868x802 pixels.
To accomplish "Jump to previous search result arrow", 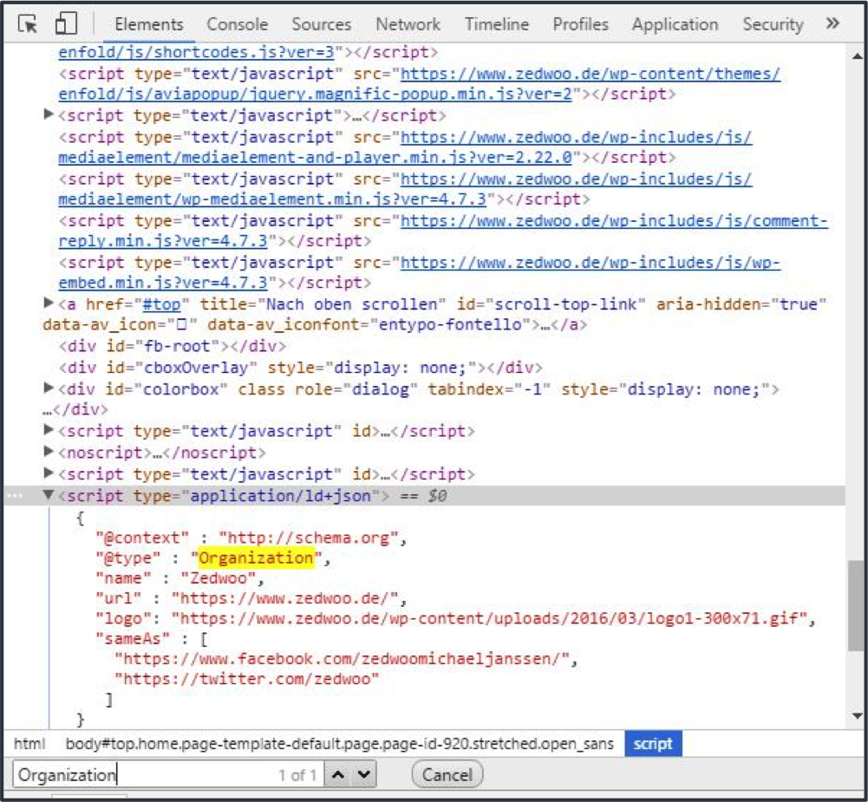I will (337, 774).
